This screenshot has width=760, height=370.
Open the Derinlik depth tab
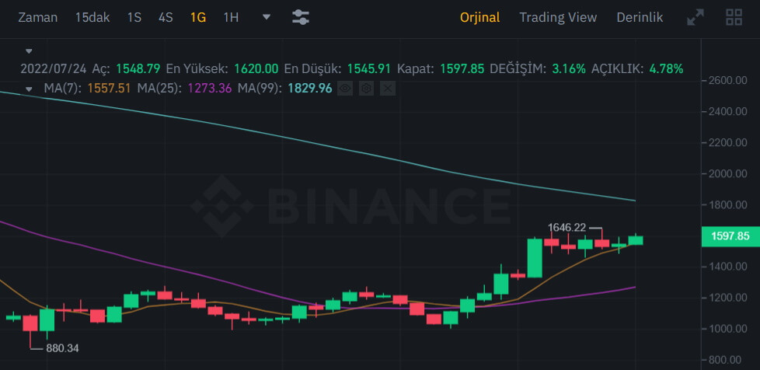pyautogui.click(x=640, y=17)
